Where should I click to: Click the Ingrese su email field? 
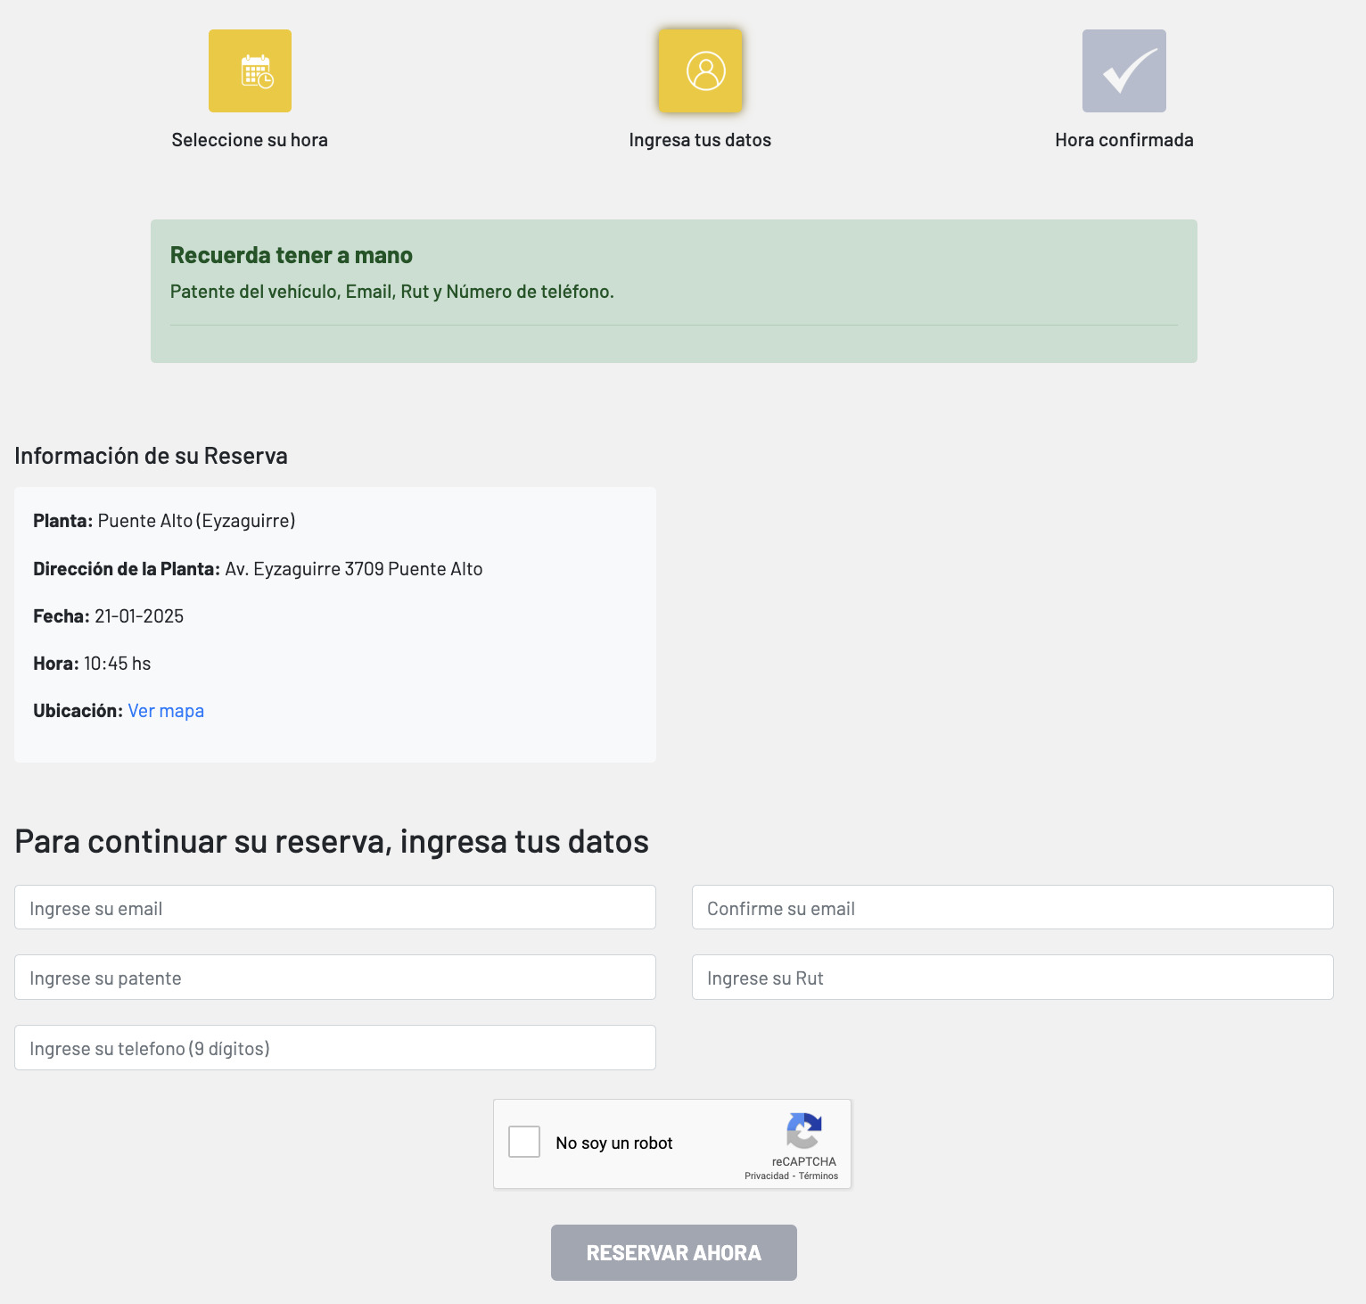334,907
